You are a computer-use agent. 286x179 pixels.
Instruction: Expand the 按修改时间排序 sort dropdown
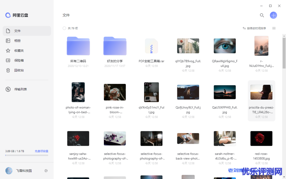[x=254, y=28]
